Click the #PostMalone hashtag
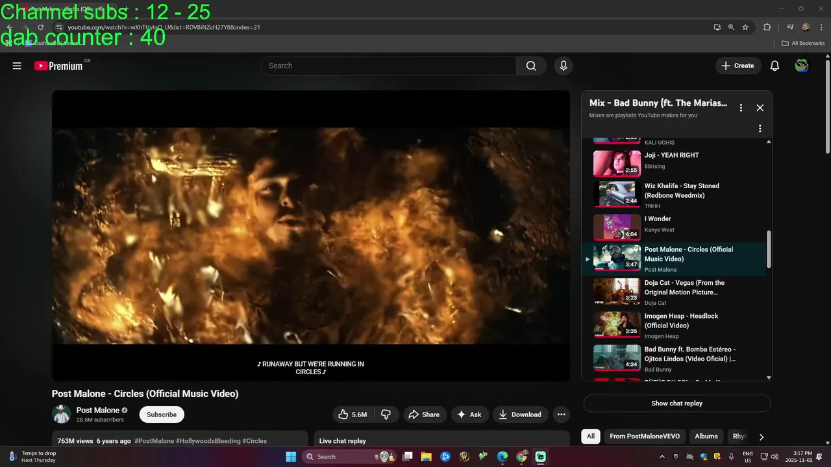The height and width of the screenshot is (467, 831). [154, 441]
